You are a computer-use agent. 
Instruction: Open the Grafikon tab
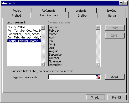[x=83, y=16]
